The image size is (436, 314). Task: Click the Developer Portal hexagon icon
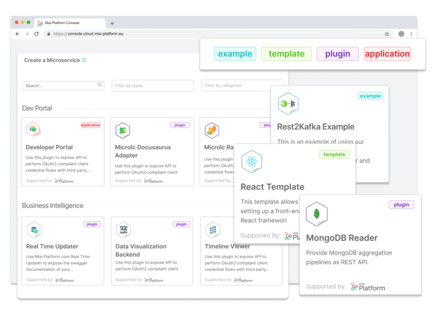tap(33, 130)
